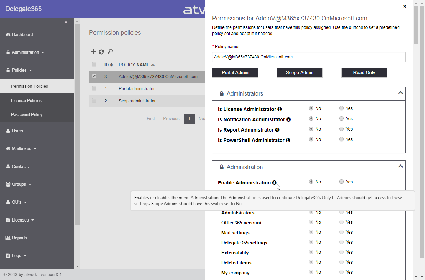Uncheck the AdeleV policy row checkbox
The width and height of the screenshot is (425, 280).
tap(94, 76)
